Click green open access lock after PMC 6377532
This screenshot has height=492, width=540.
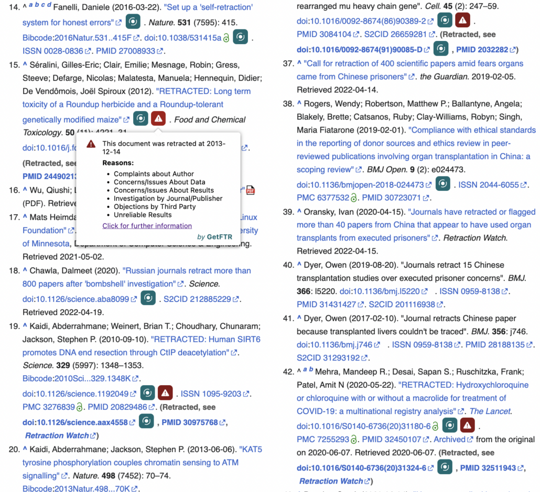click(x=354, y=198)
